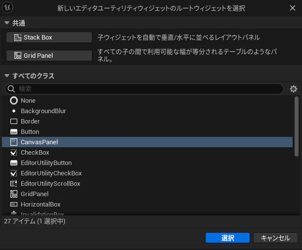The width and height of the screenshot is (302, 250).
Task: Select None in class list
Action: coord(147,101)
